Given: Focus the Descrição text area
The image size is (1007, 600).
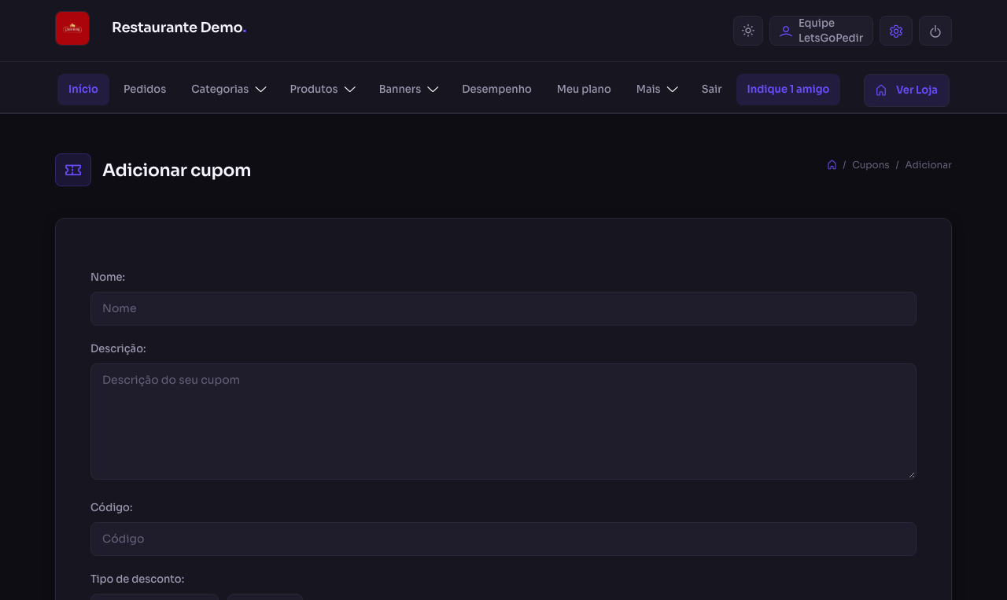Looking at the screenshot, I should [x=503, y=421].
